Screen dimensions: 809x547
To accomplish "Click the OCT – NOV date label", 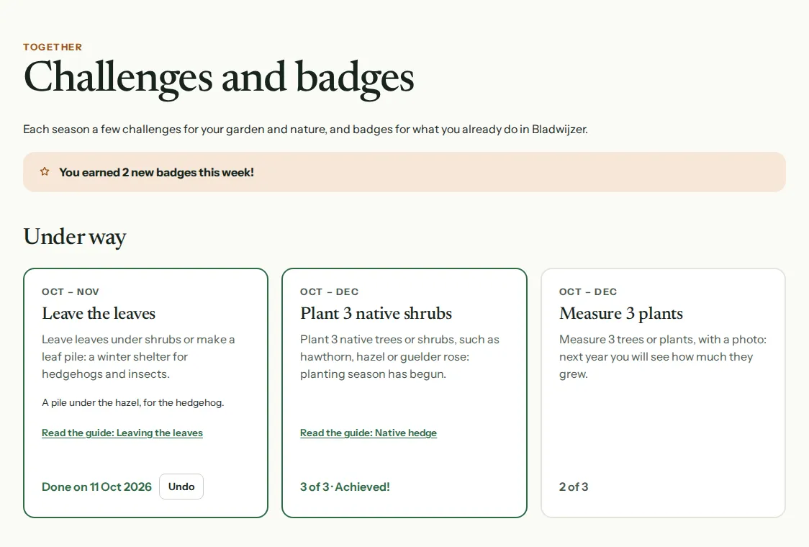I will 70,291.
